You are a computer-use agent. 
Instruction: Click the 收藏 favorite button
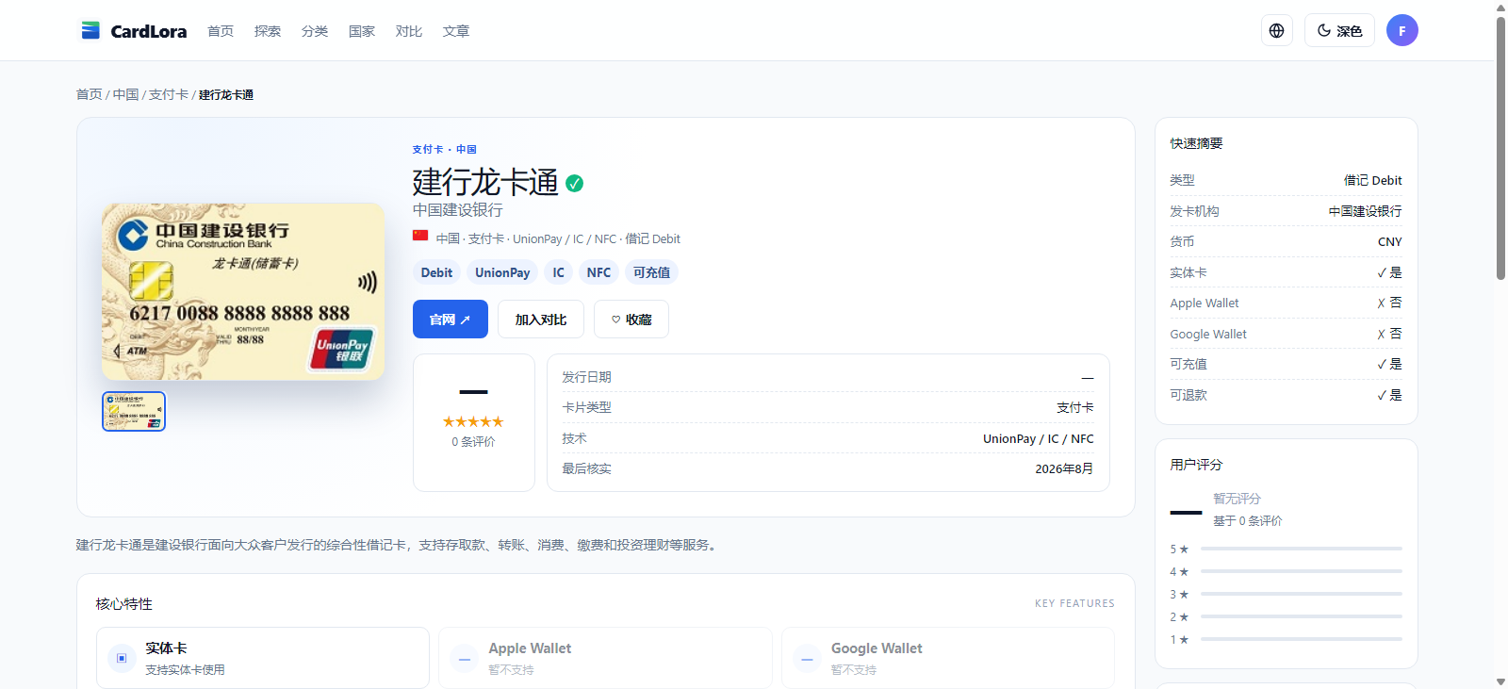pyautogui.click(x=631, y=320)
